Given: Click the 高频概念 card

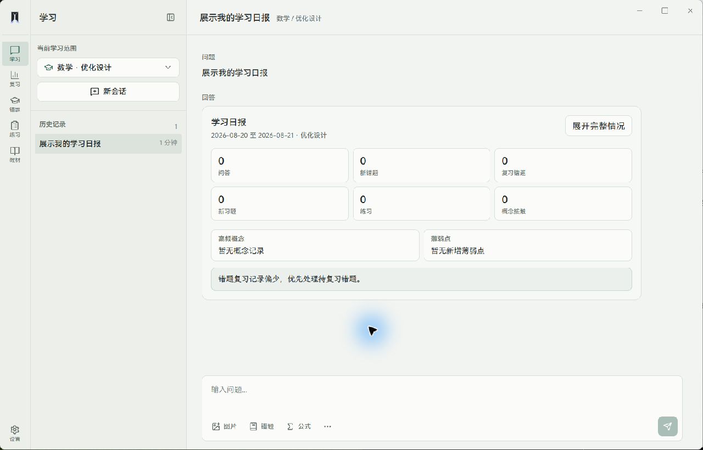Looking at the screenshot, I should [x=315, y=245].
